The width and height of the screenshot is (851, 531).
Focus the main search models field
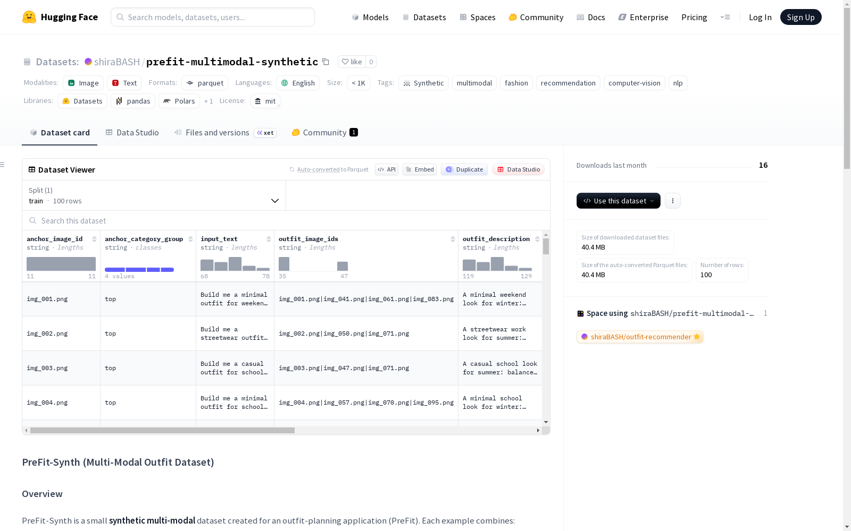pos(213,17)
